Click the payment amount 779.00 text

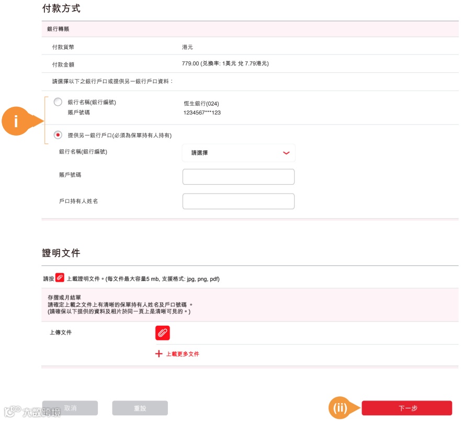click(190, 63)
